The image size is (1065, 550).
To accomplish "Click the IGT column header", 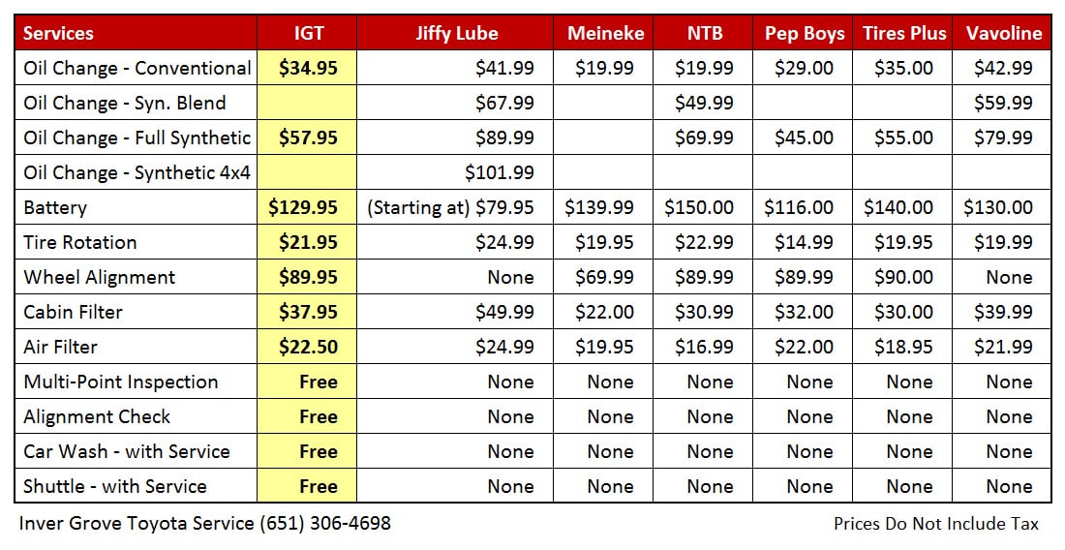I will (308, 33).
